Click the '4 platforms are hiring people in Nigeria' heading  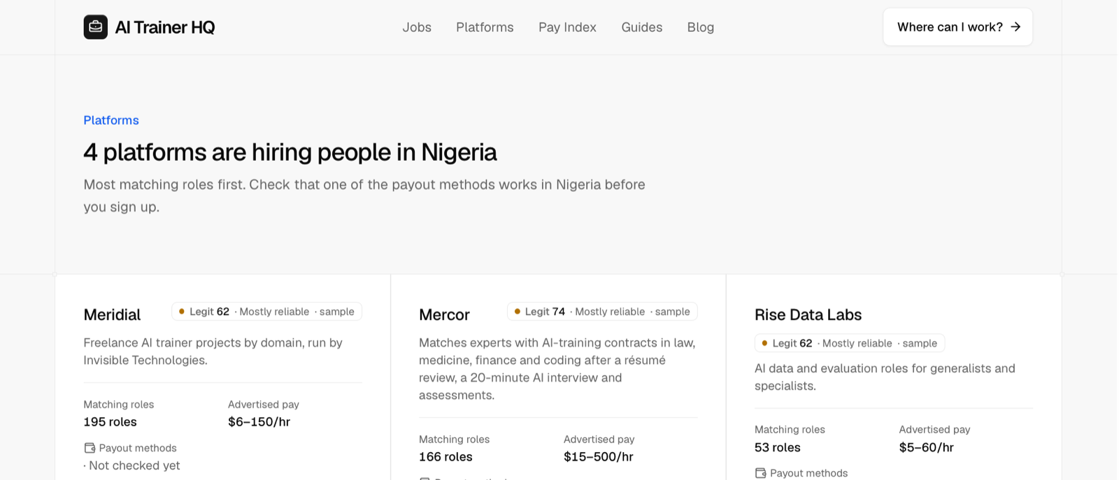point(290,152)
